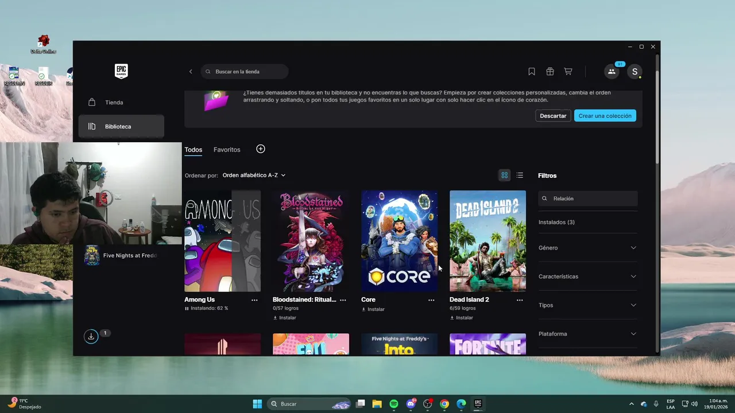Viewport: 735px width, 413px height.
Task: Open the S profile avatar
Action: tap(634, 72)
